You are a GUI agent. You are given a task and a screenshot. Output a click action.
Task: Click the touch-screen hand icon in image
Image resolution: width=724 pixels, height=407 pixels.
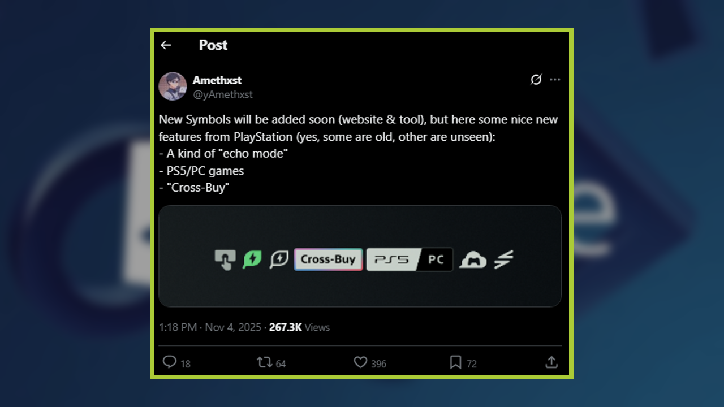click(x=225, y=260)
